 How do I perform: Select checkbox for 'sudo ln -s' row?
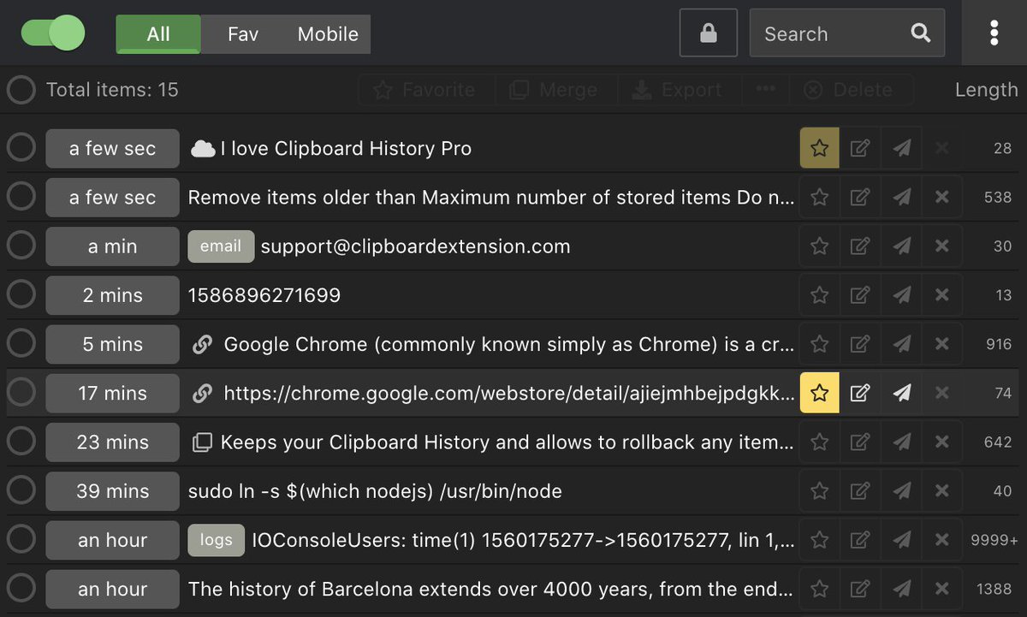coord(21,491)
